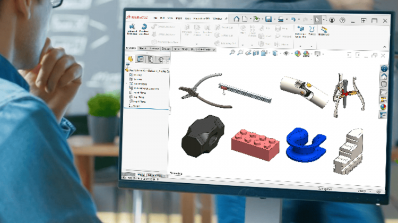Open FeatureManager design tree tab
Image resolution: width=398 pixels, height=223 pixels.
click(130, 59)
